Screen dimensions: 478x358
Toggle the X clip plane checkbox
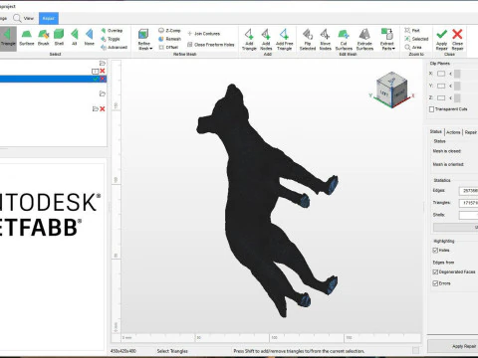coord(441,74)
